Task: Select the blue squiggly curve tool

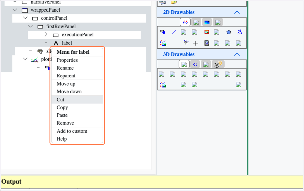Action: (x=240, y=32)
